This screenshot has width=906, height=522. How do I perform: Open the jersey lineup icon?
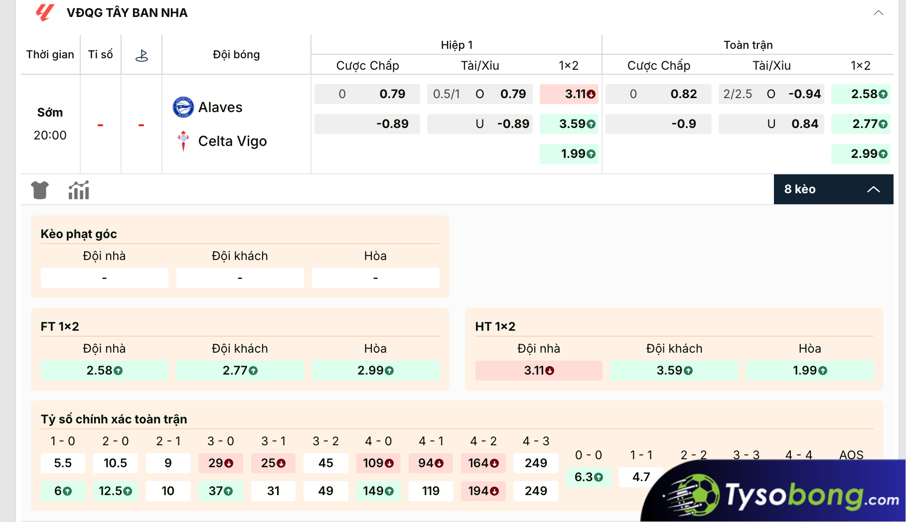(40, 190)
